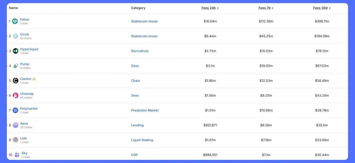Sort table by Fees 30d column

(x=322, y=8)
